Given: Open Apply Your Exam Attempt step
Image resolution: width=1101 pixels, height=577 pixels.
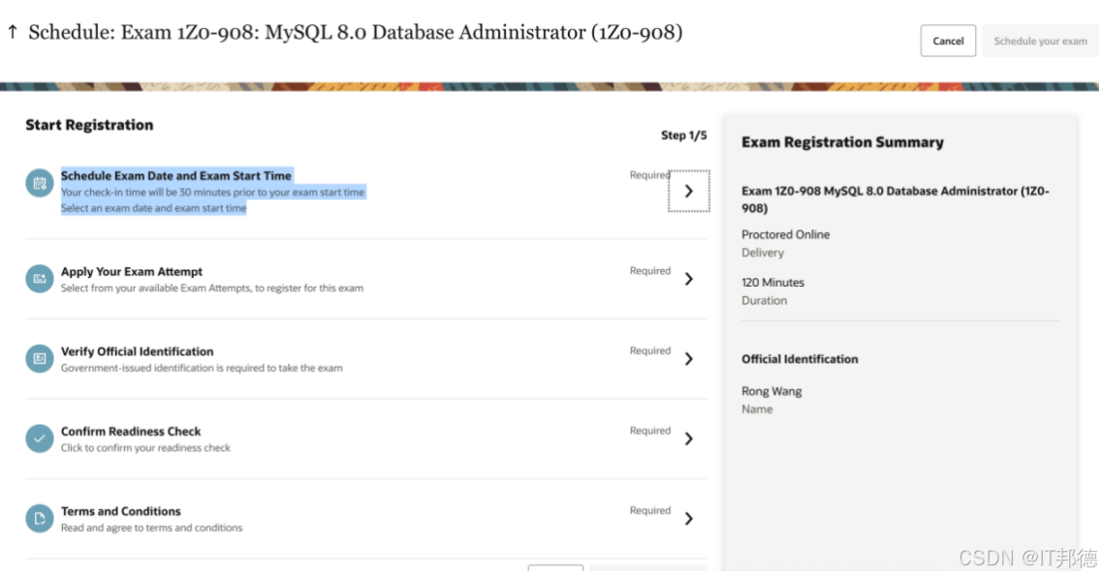Looking at the screenshot, I should coord(131,271).
